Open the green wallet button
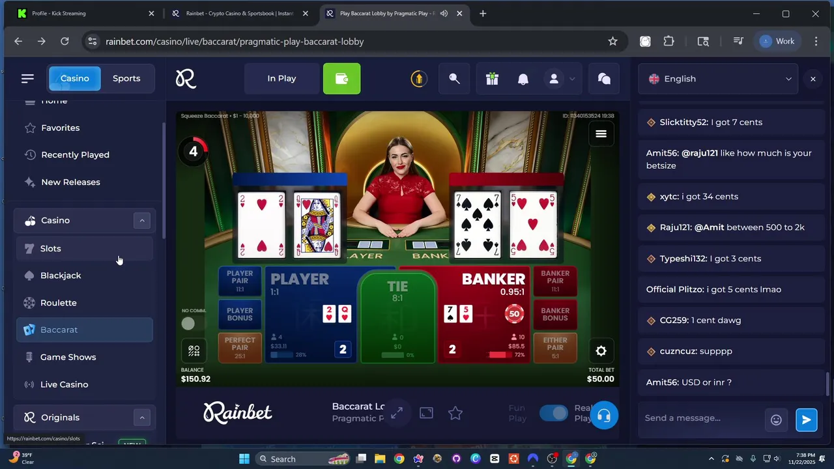Viewport: 834px width, 469px height. [x=341, y=79]
